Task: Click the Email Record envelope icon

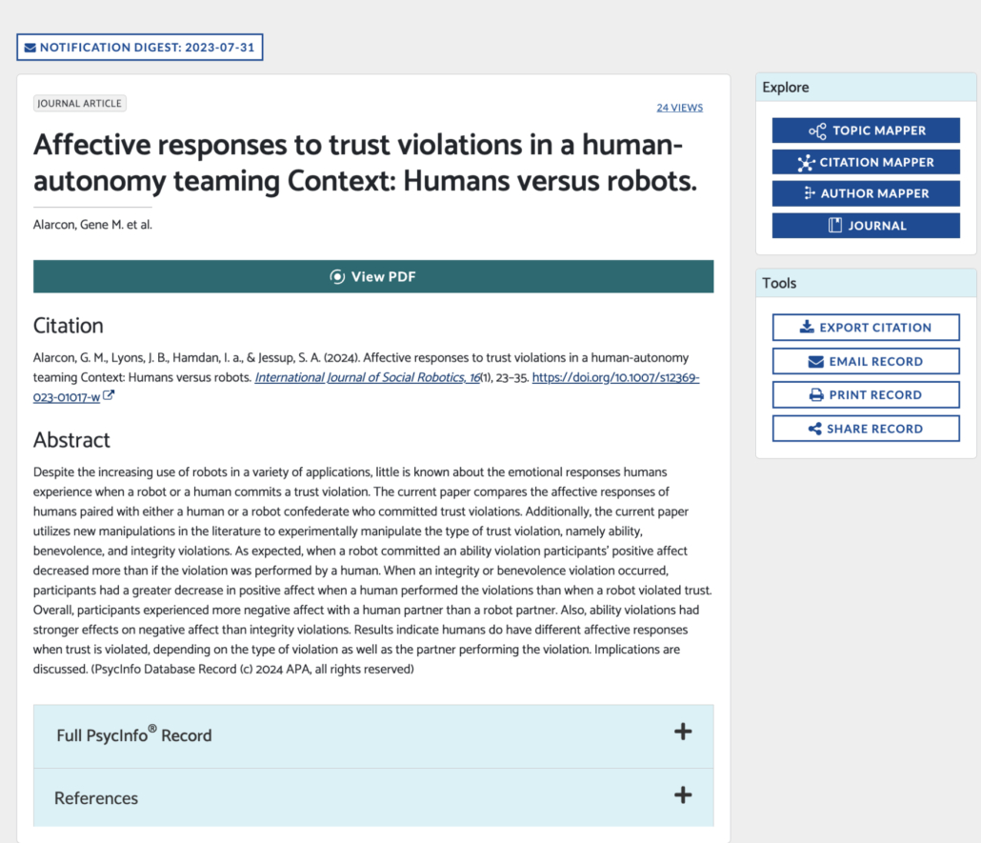Action: 816,362
